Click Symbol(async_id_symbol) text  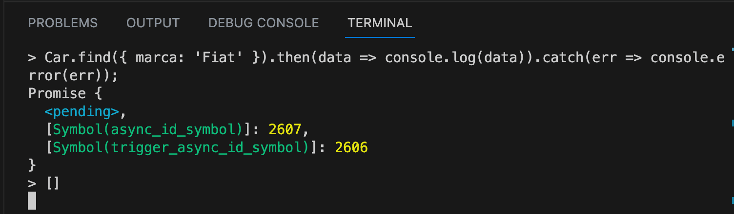coord(148,130)
